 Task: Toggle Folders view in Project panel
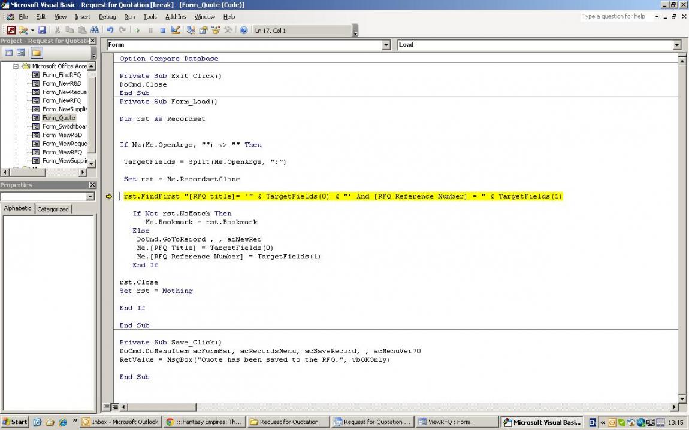37,53
